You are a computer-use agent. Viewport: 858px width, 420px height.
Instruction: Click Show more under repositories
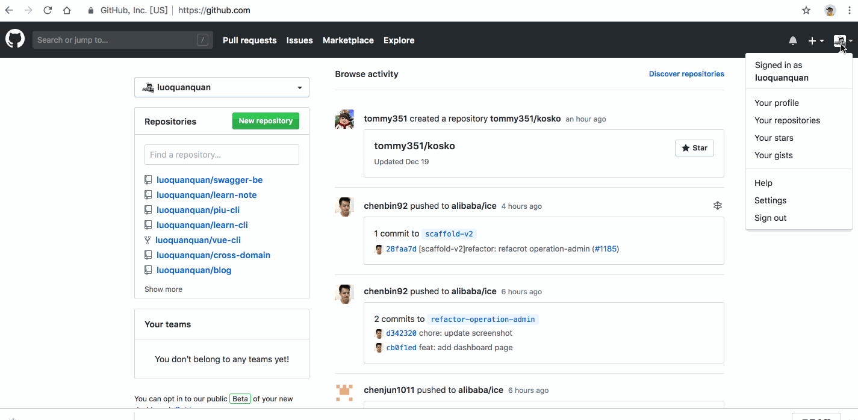[163, 289]
